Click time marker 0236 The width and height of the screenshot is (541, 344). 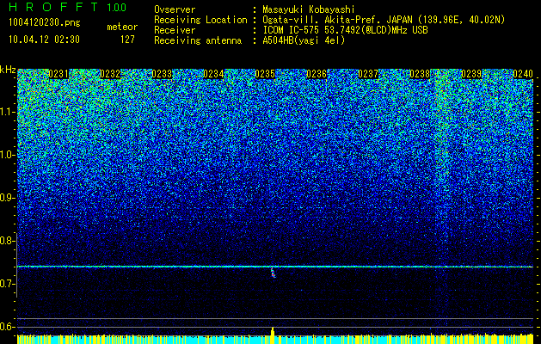[x=317, y=74]
